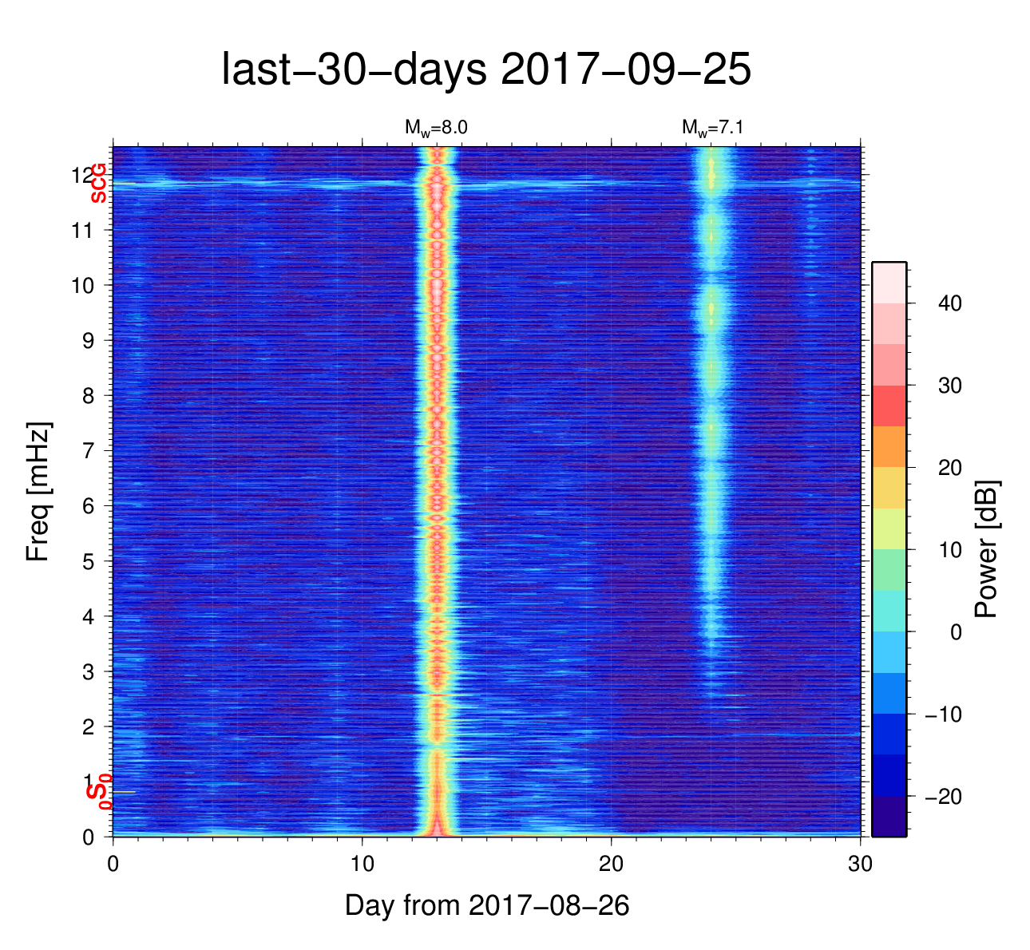Select the palest pink segment at colorbar top
1030x950 pixels.
889,282
